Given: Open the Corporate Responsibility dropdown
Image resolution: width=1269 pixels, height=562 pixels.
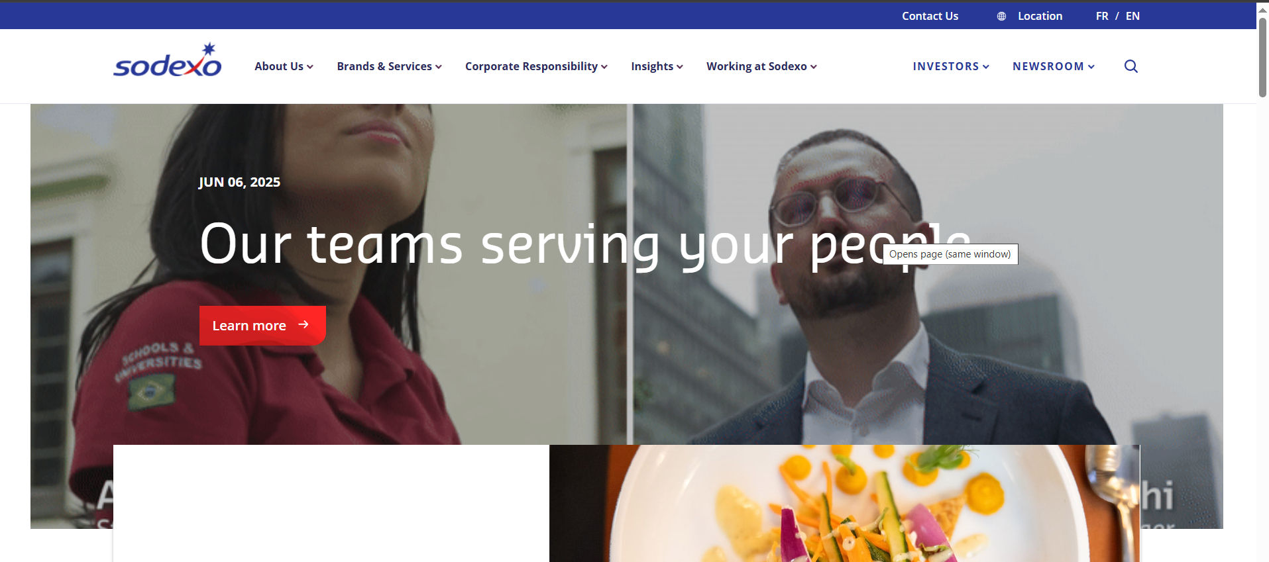Looking at the screenshot, I should (x=536, y=66).
